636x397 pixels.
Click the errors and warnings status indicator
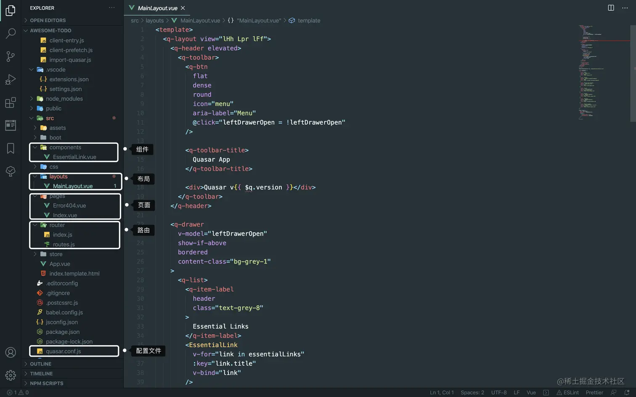pyautogui.click(x=18, y=392)
